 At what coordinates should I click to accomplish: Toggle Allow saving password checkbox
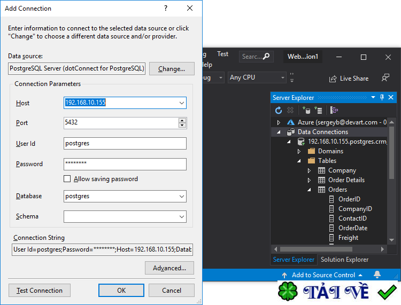click(67, 179)
